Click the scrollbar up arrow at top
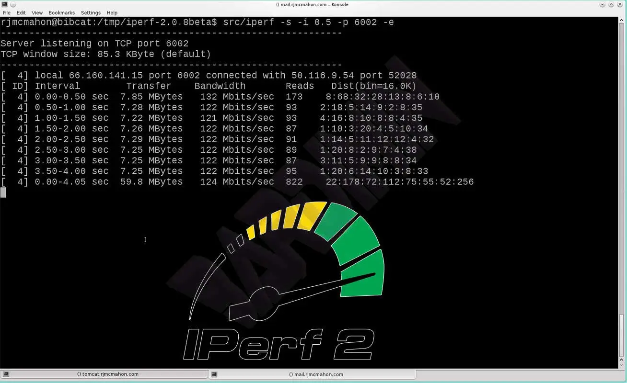This screenshot has width=627, height=383. click(x=622, y=21)
